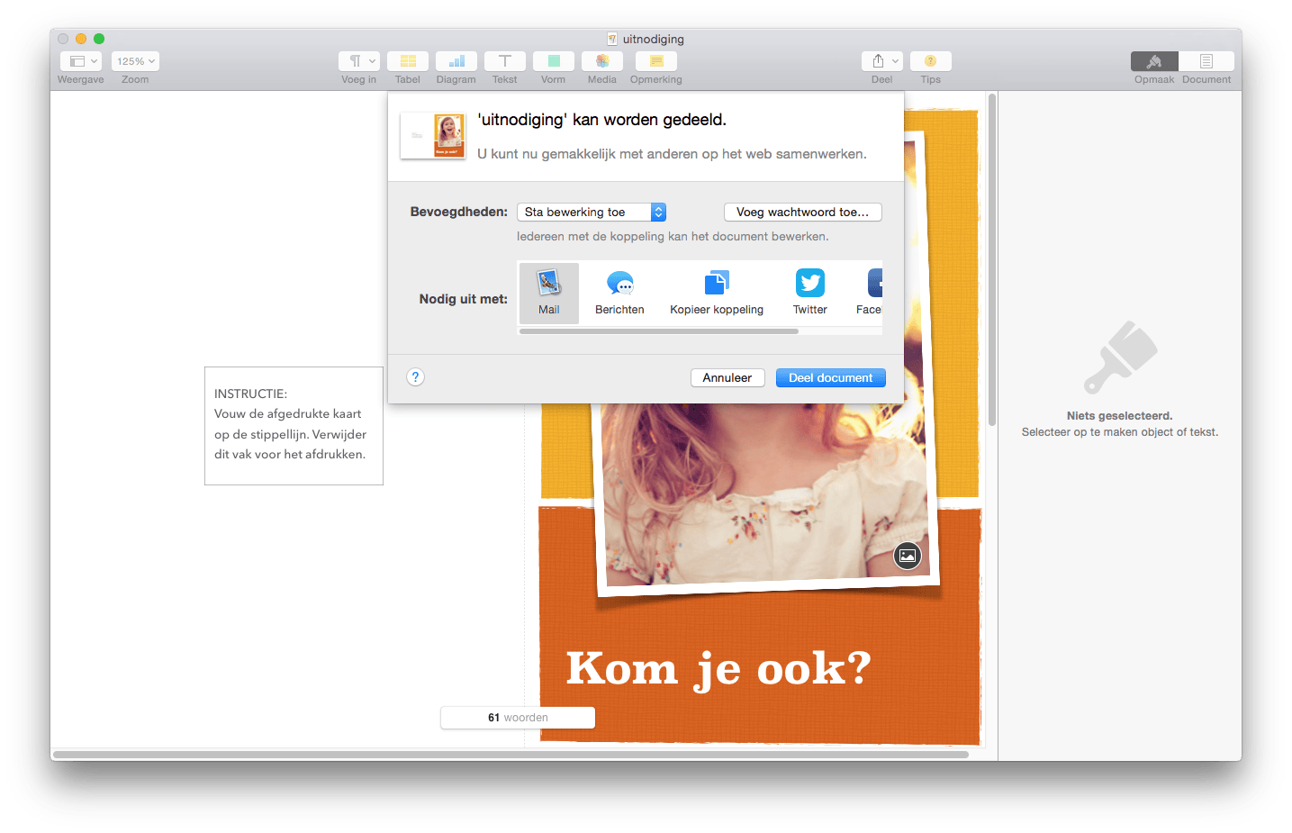Viewport: 1292px width, 833px height.
Task: Select Berichten as sharing method
Action: click(x=619, y=290)
